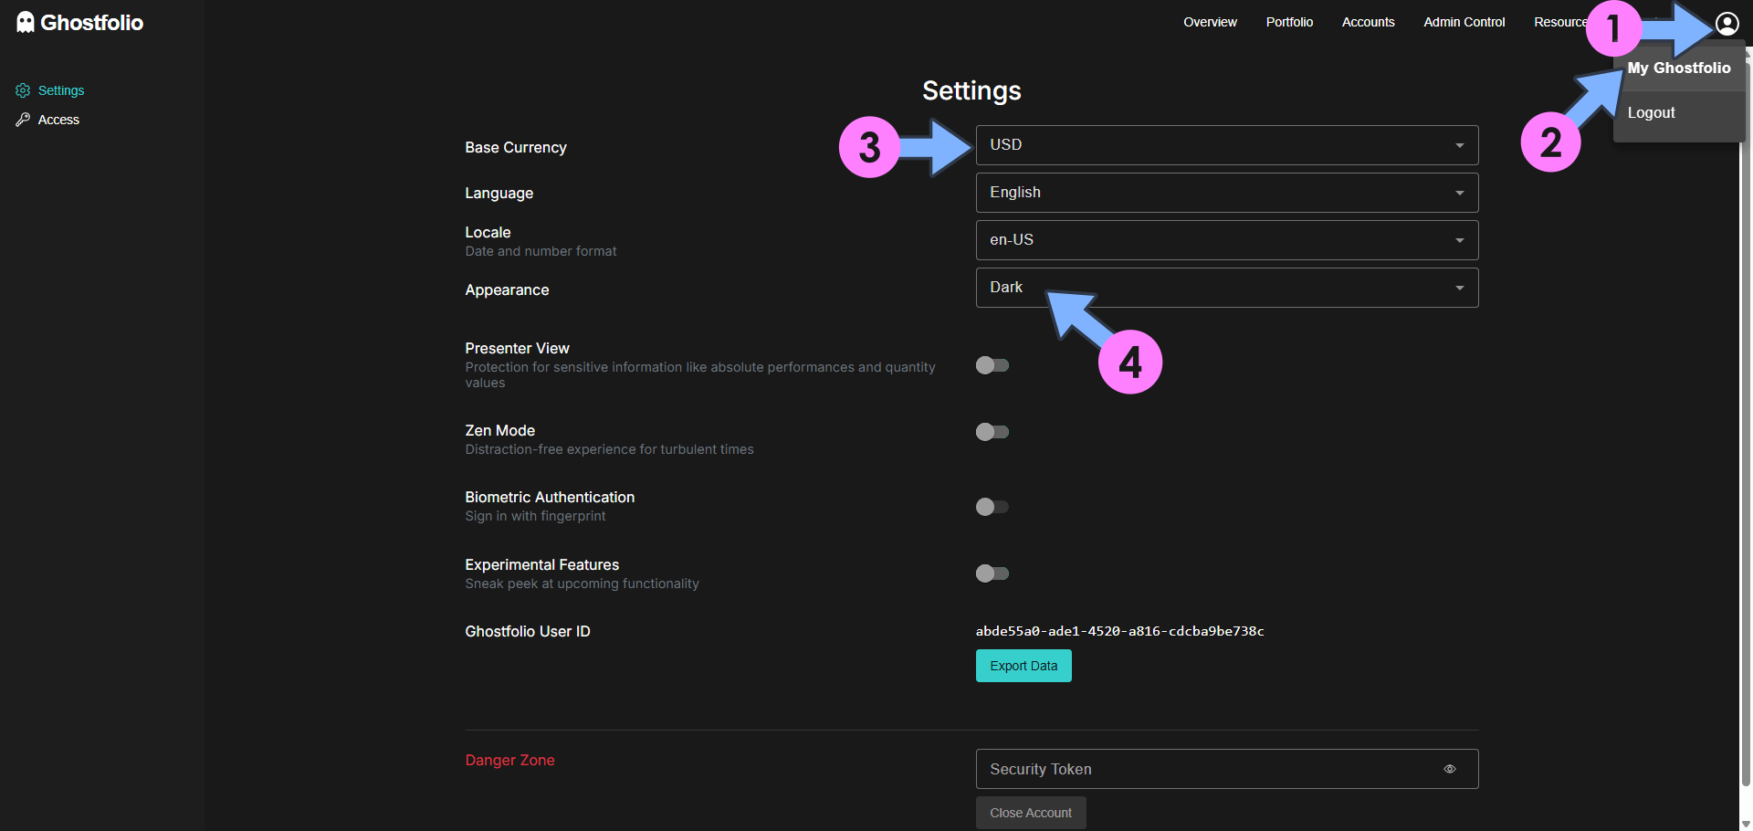Click the Ghostfolio User ID value text
The height and width of the screenshot is (831, 1753).
pos(1119,631)
